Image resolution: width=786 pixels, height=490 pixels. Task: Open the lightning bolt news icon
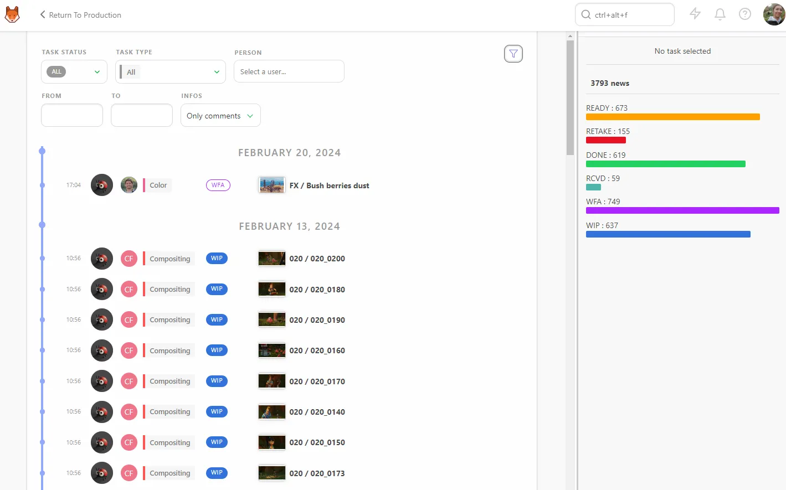[x=695, y=14]
